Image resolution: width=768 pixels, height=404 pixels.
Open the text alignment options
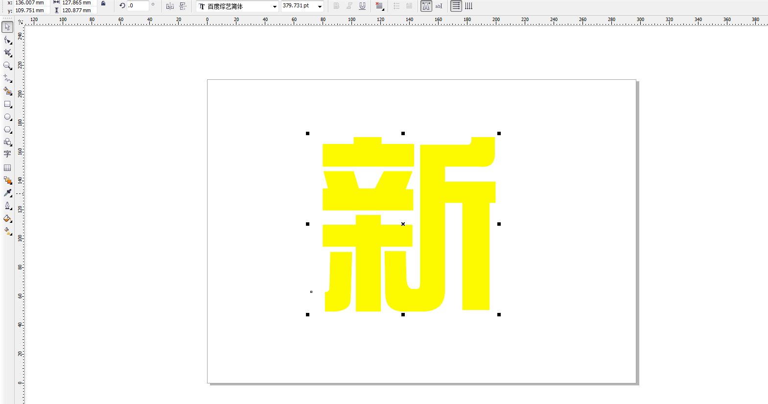point(379,6)
